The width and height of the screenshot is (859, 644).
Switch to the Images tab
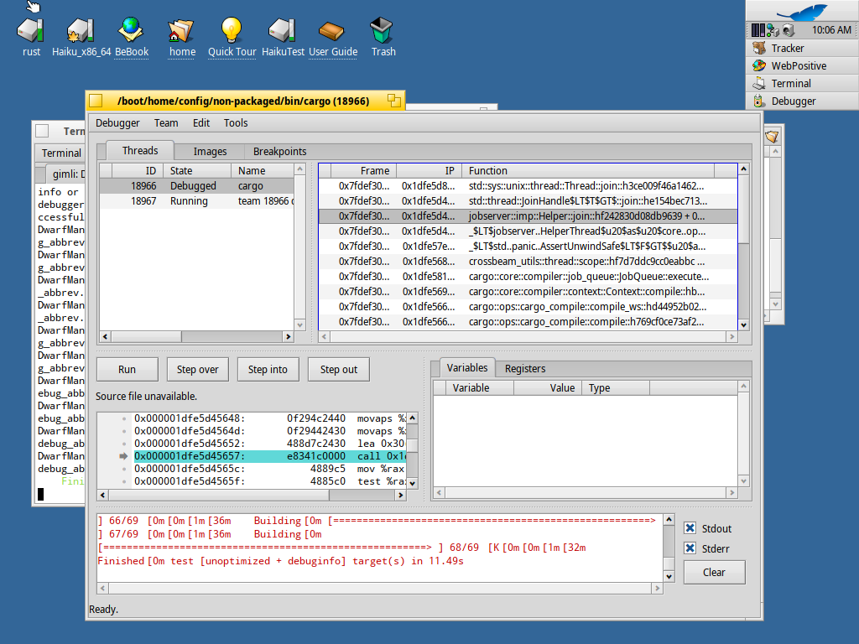210,151
